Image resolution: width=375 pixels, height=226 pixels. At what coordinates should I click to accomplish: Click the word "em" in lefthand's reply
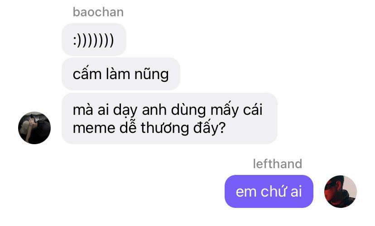(x=246, y=193)
